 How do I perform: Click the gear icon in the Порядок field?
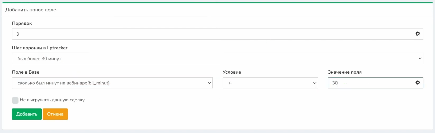click(x=418, y=34)
